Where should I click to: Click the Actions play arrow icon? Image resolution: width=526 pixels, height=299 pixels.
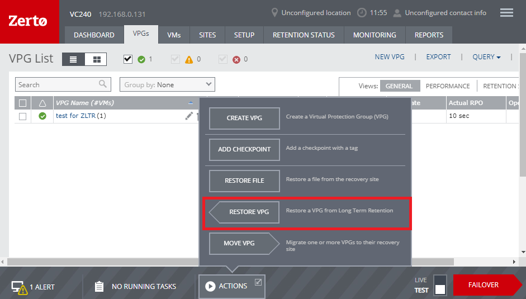point(210,286)
